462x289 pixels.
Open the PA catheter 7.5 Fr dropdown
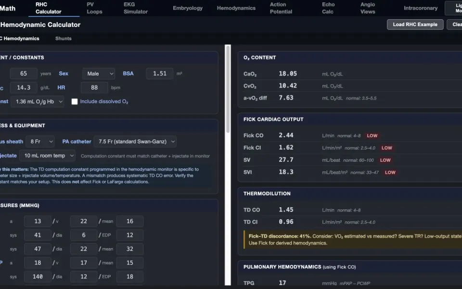[135, 142]
